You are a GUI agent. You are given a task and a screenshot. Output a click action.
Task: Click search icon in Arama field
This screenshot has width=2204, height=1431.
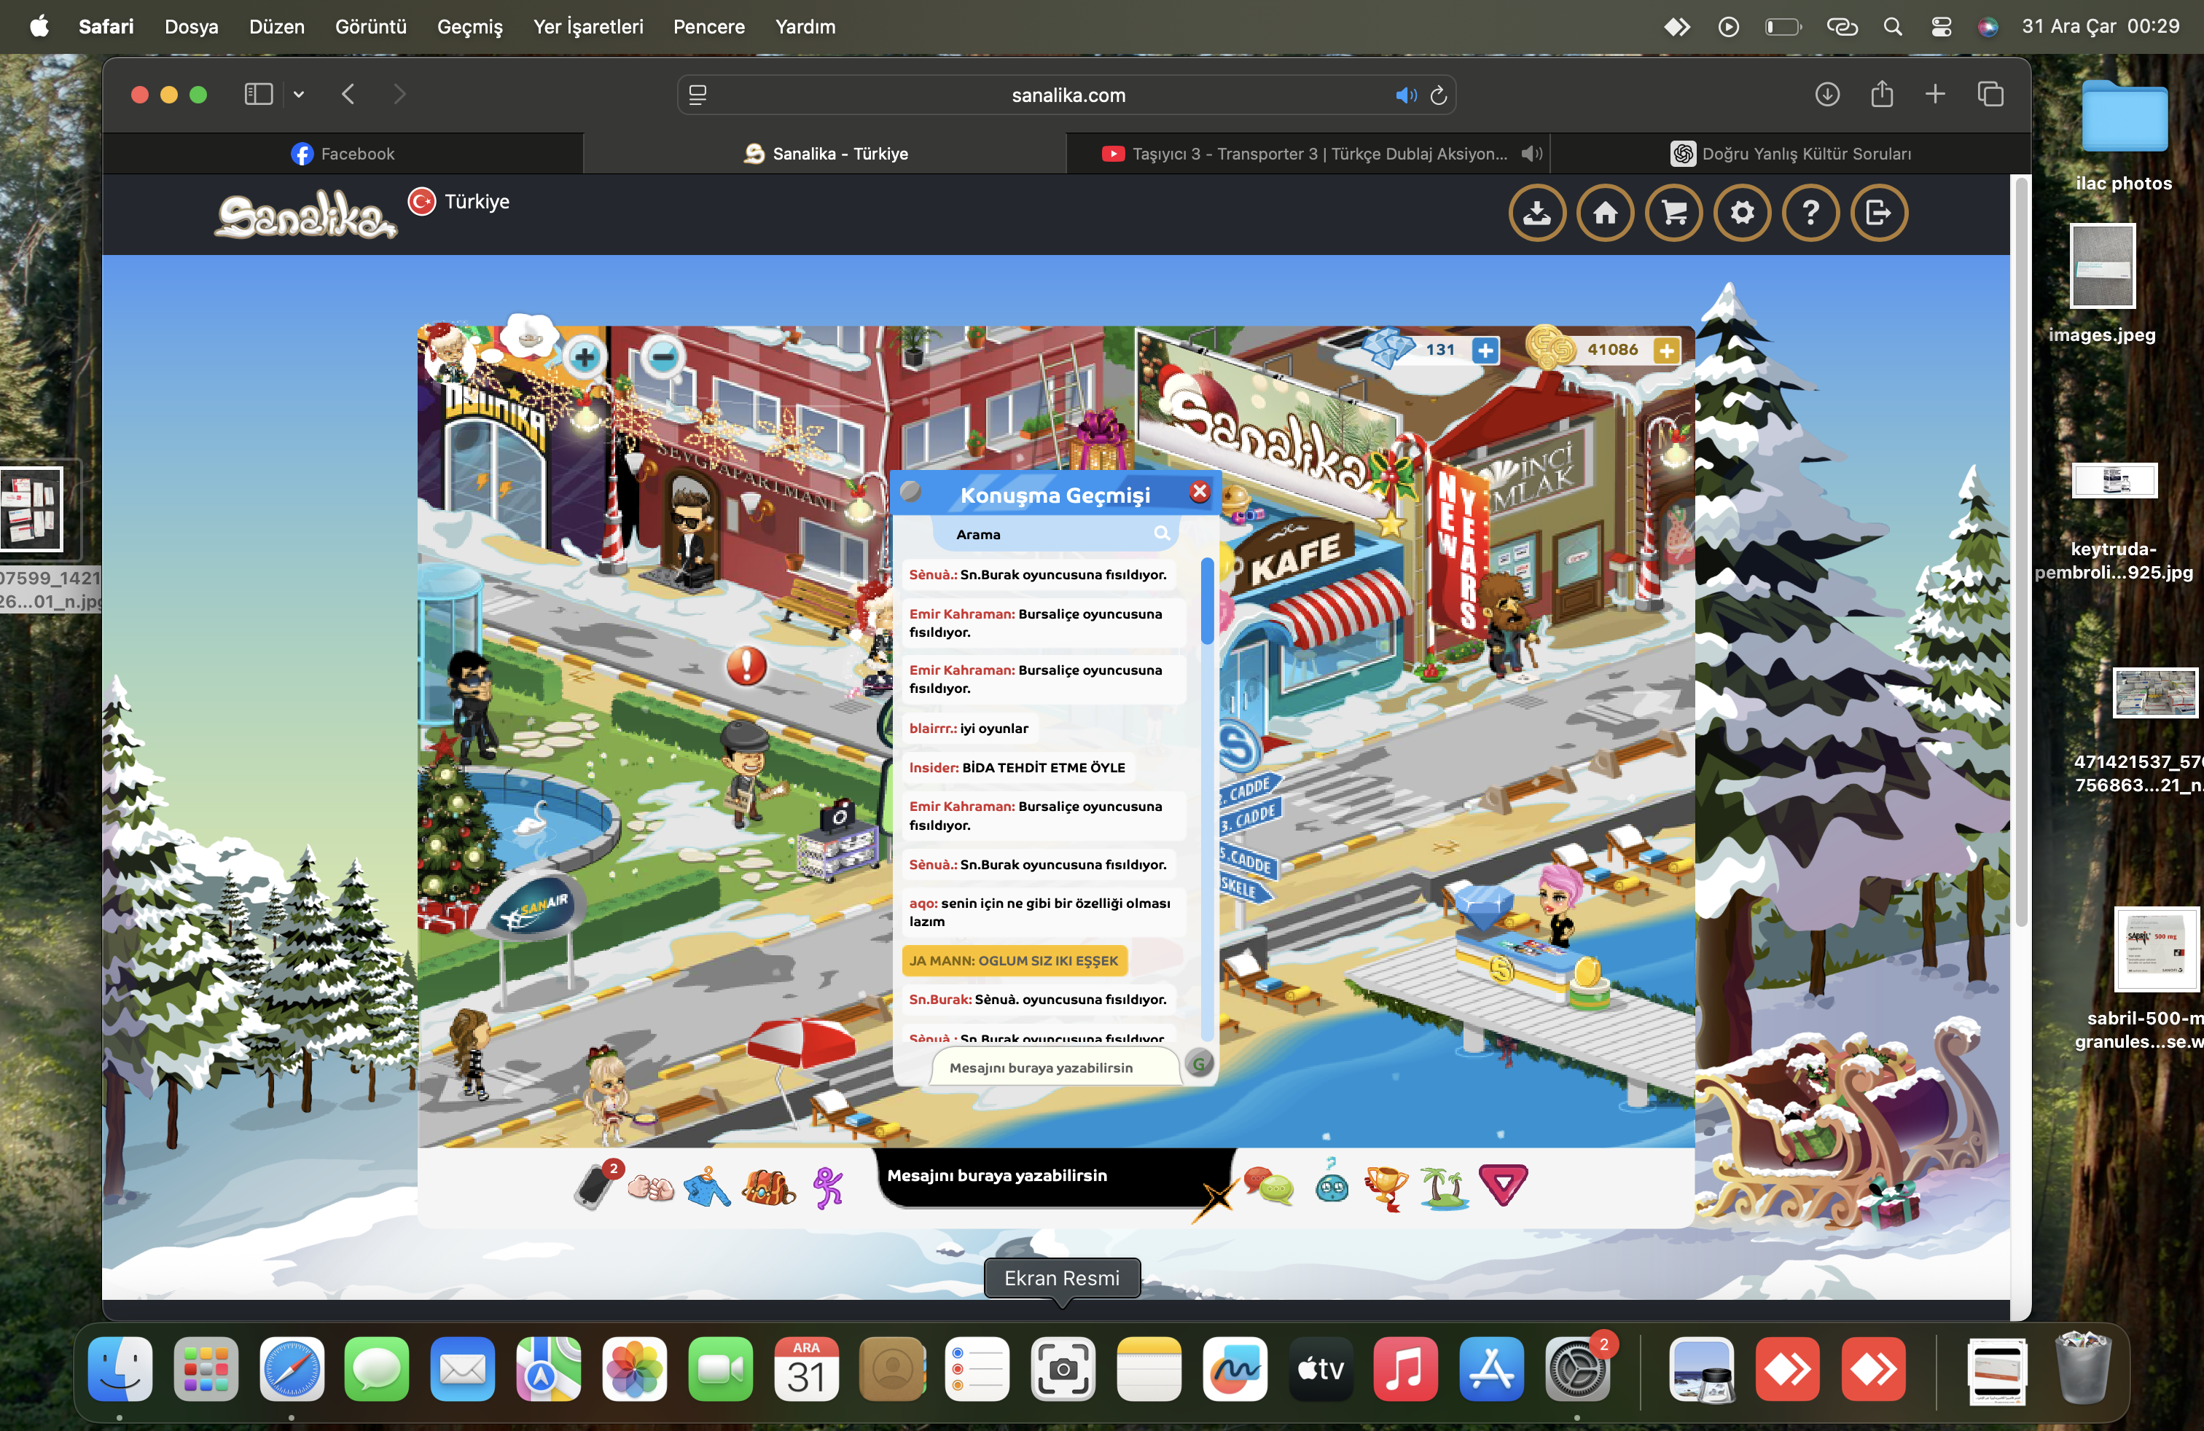pyautogui.click(x=1161, y=533)
